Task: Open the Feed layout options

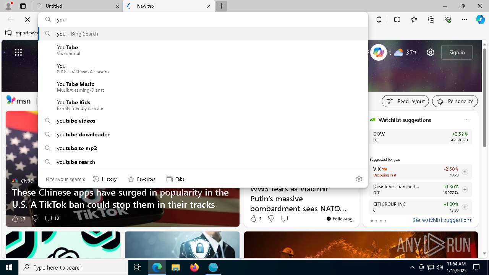Action: pyautogui.click(x=405, y=101)
